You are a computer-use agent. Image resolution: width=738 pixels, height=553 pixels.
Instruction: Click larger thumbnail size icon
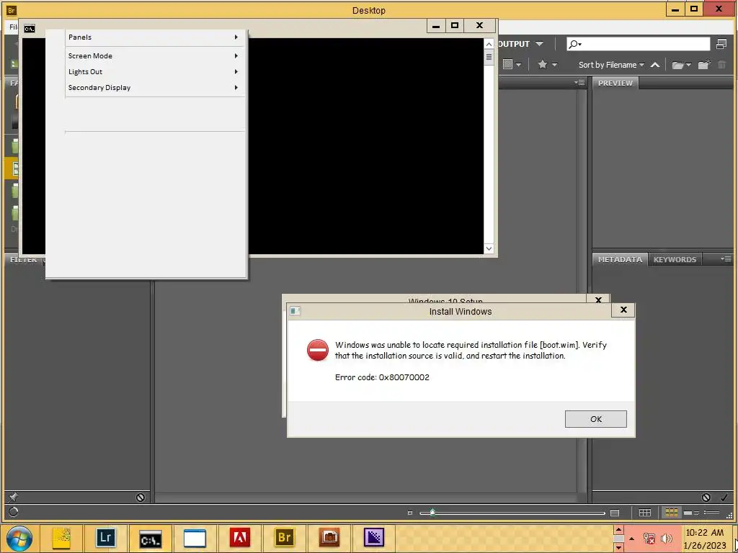pyautogui.click(x=614, y=513)
